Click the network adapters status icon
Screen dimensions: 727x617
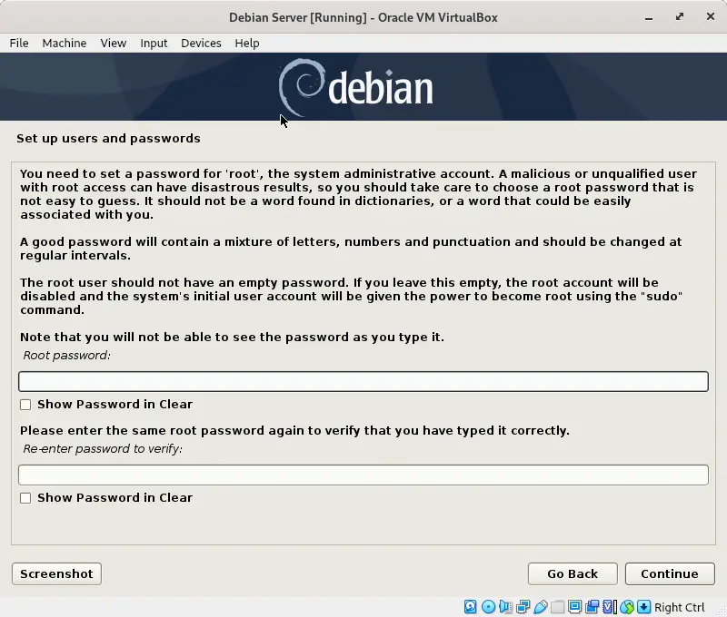click(523, 607)
